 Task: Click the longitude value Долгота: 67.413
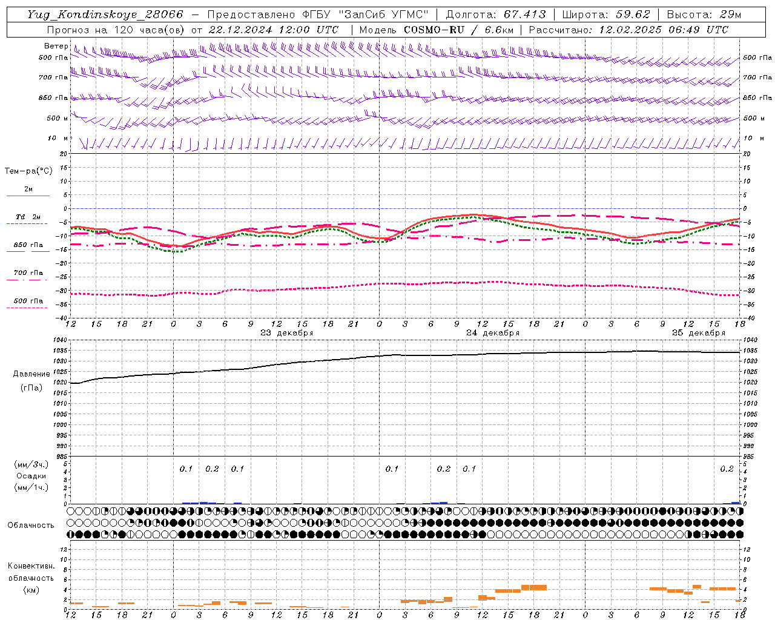pyautogui.click(x=496, y=15)
